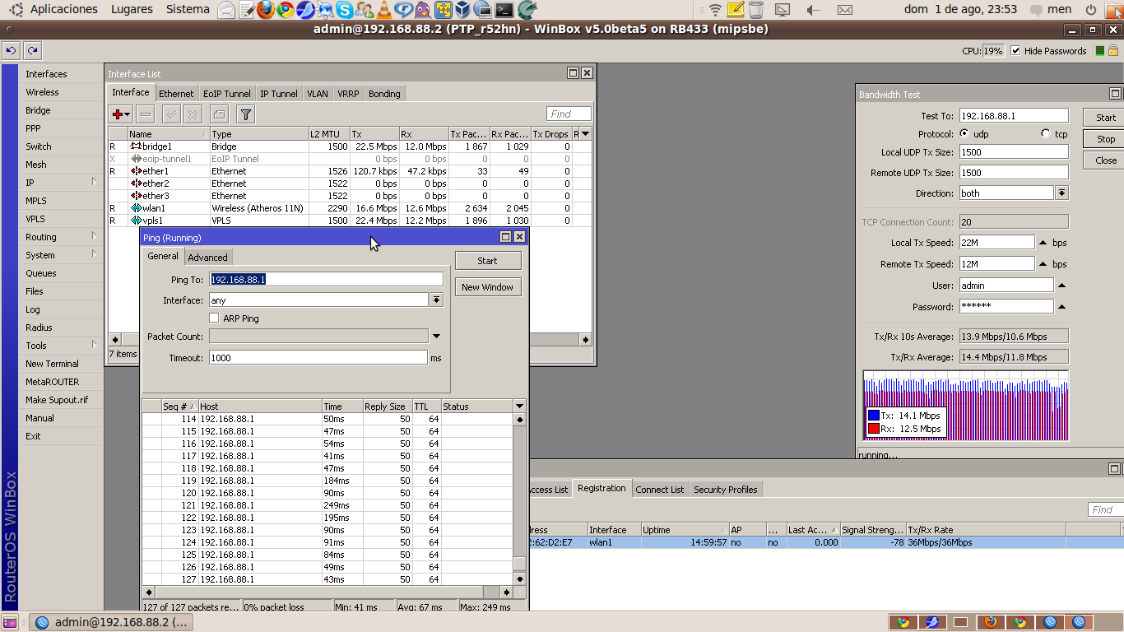The width and height of the screenshot is (1124, 632).
Task: Click the red plus add interface button
Action: 121,114
